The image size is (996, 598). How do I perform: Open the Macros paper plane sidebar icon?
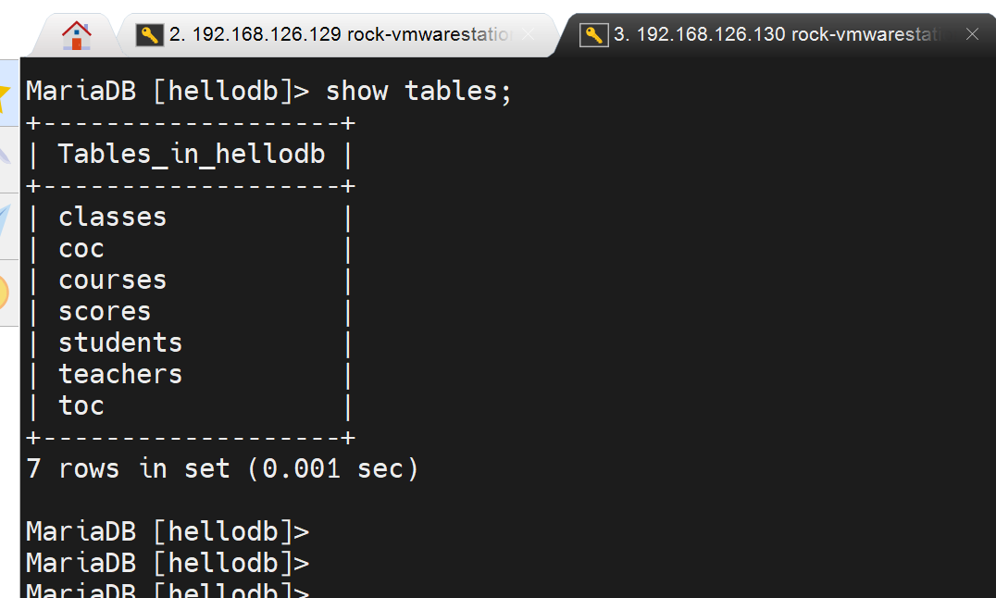[x=5, y=222]
